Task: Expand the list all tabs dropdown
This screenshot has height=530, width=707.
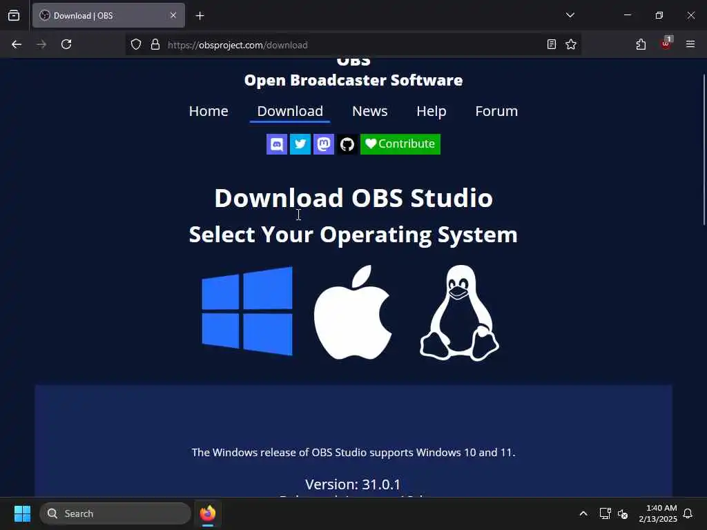Action: pos(570,15)
